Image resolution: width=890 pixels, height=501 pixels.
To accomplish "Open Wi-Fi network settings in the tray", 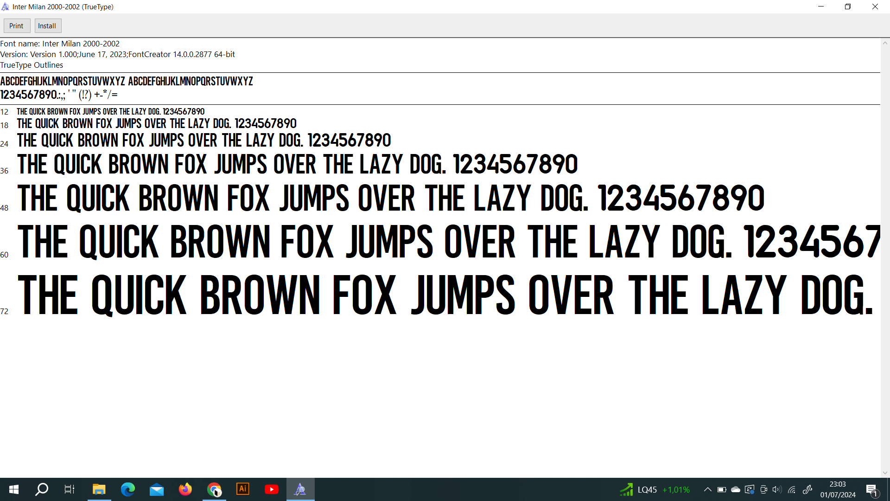I will [x=792, y=489].
